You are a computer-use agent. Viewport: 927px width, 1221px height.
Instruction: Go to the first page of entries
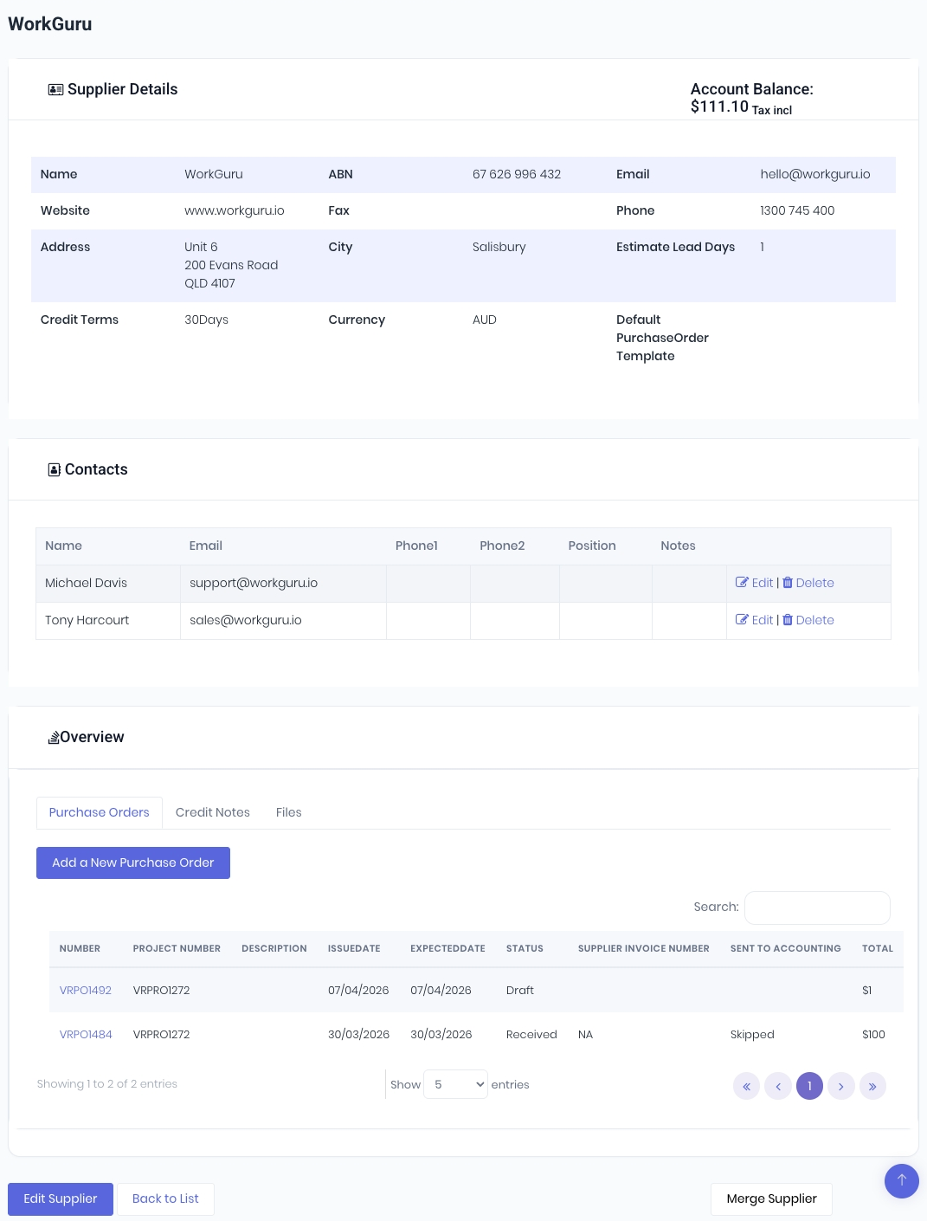click(x=746, y=1086)
